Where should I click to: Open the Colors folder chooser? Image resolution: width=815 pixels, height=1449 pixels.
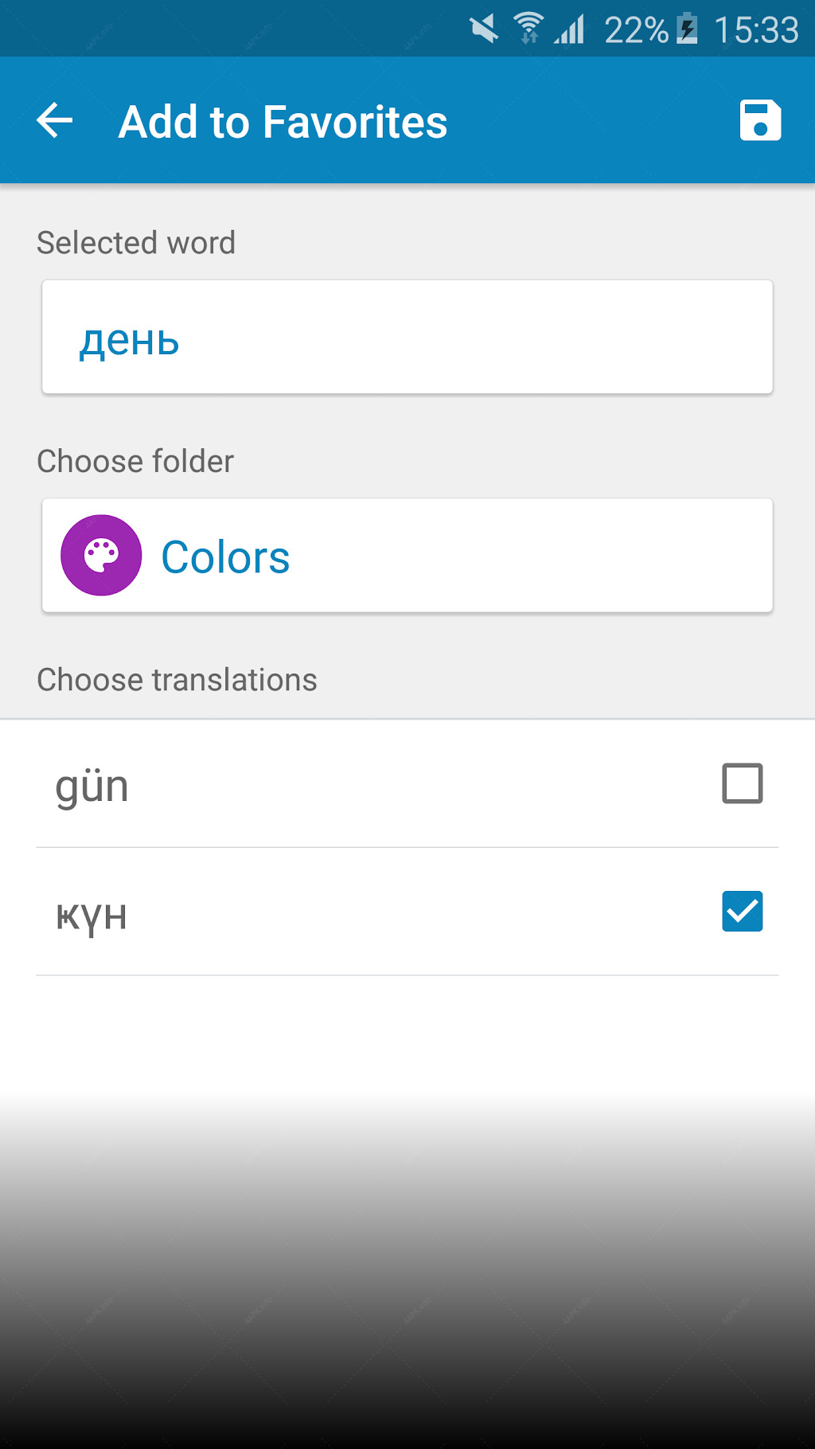(407, 556)
